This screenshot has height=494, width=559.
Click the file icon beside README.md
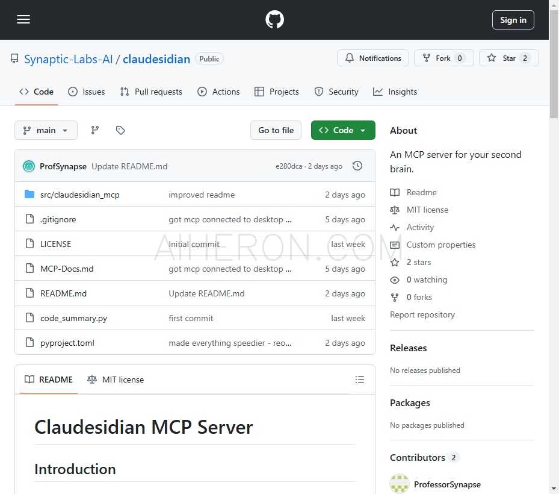(x=30, y=293)
